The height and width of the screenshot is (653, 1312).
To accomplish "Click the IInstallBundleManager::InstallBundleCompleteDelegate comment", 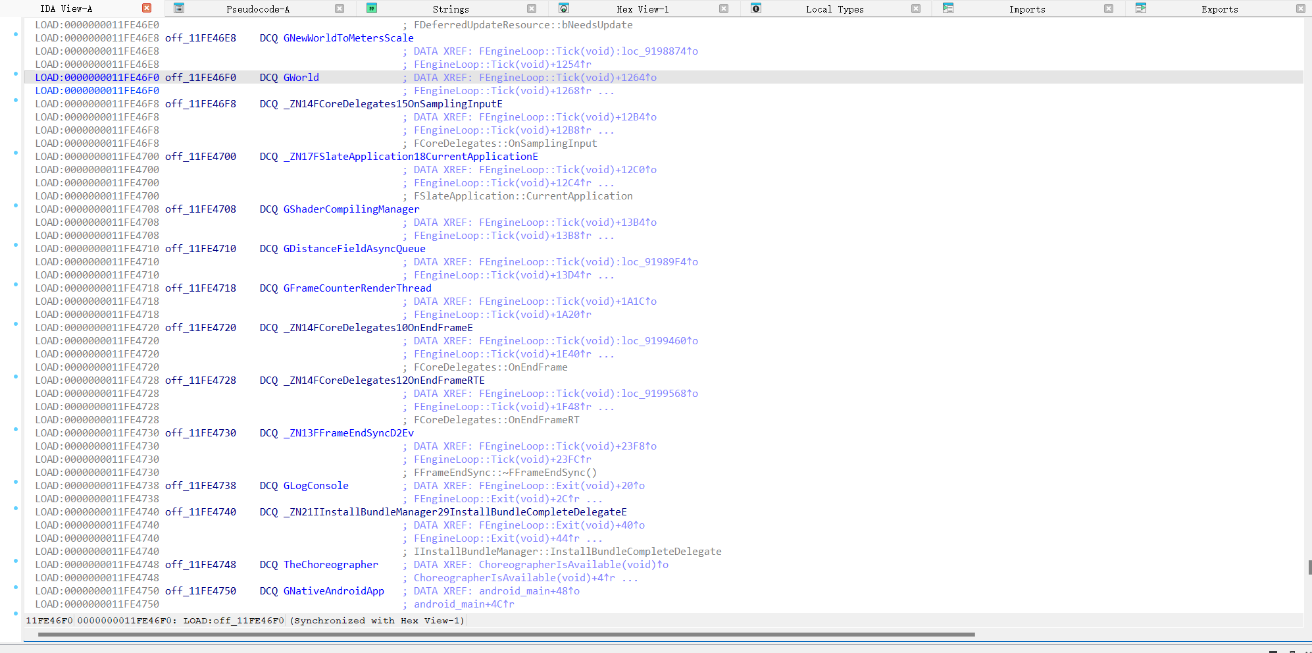I will pos(568,552).
